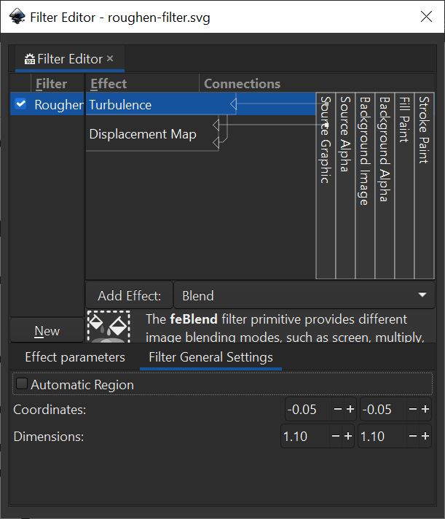Increase the Coordinates X value with plus

tap(350, 410)
